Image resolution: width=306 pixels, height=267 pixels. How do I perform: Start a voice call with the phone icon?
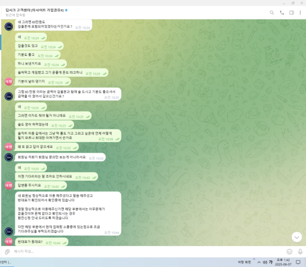[x=282, y=13]
